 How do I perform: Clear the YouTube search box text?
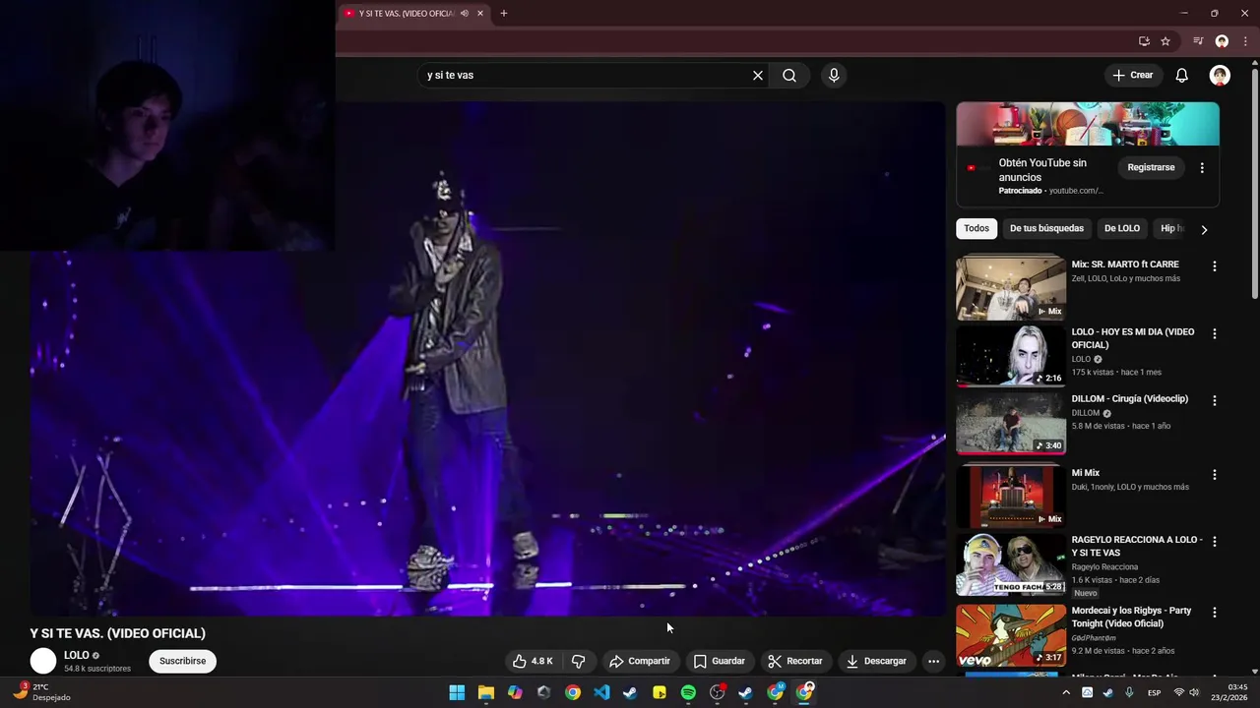click(758, 75)
